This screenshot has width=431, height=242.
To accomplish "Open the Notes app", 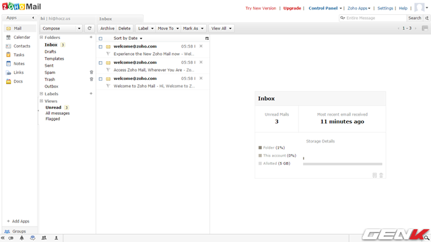I will tap(20, 63).
